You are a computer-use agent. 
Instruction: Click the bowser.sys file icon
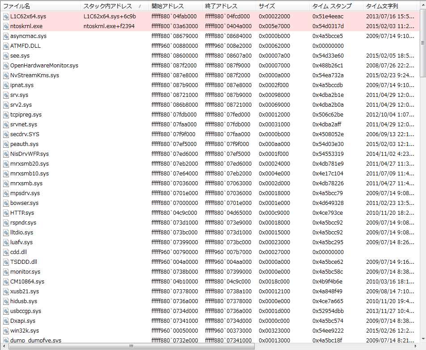coord(6,203)
